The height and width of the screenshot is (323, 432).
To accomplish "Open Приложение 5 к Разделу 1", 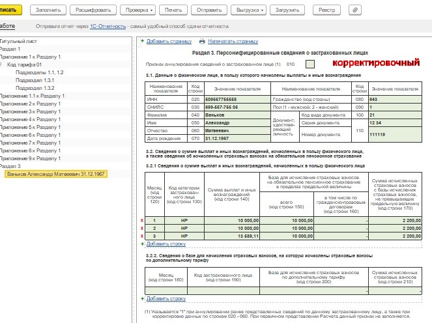I will [31, 127].
